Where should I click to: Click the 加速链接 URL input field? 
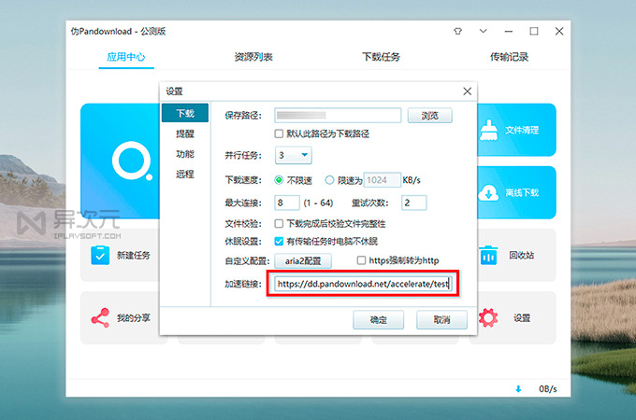pyautogui.click(x=363, y=284)
